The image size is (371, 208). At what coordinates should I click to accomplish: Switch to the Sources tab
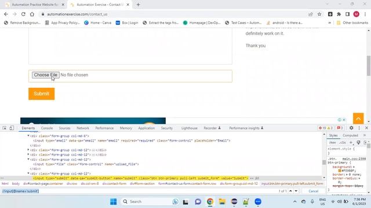[x=64, y=128]
